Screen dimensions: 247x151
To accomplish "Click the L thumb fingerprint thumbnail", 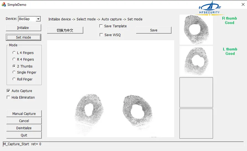I will tap(196, 61).
